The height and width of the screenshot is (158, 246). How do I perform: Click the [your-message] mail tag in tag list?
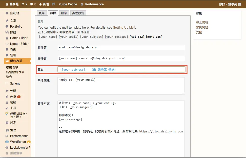[116, 37]
